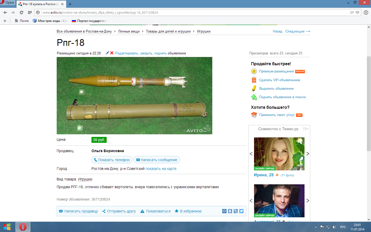Viewport: 371px width, 232px height.
Task: Click the VIP badge icon
Action: coord(254,80)
